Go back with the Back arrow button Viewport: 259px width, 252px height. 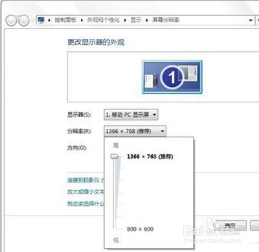pyautogui.click(x=11, y=21)
